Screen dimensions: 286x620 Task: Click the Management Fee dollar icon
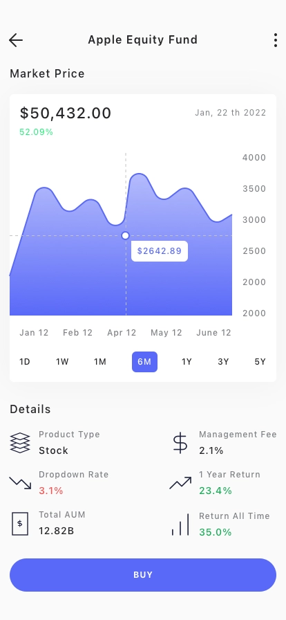tap(180, 442)
